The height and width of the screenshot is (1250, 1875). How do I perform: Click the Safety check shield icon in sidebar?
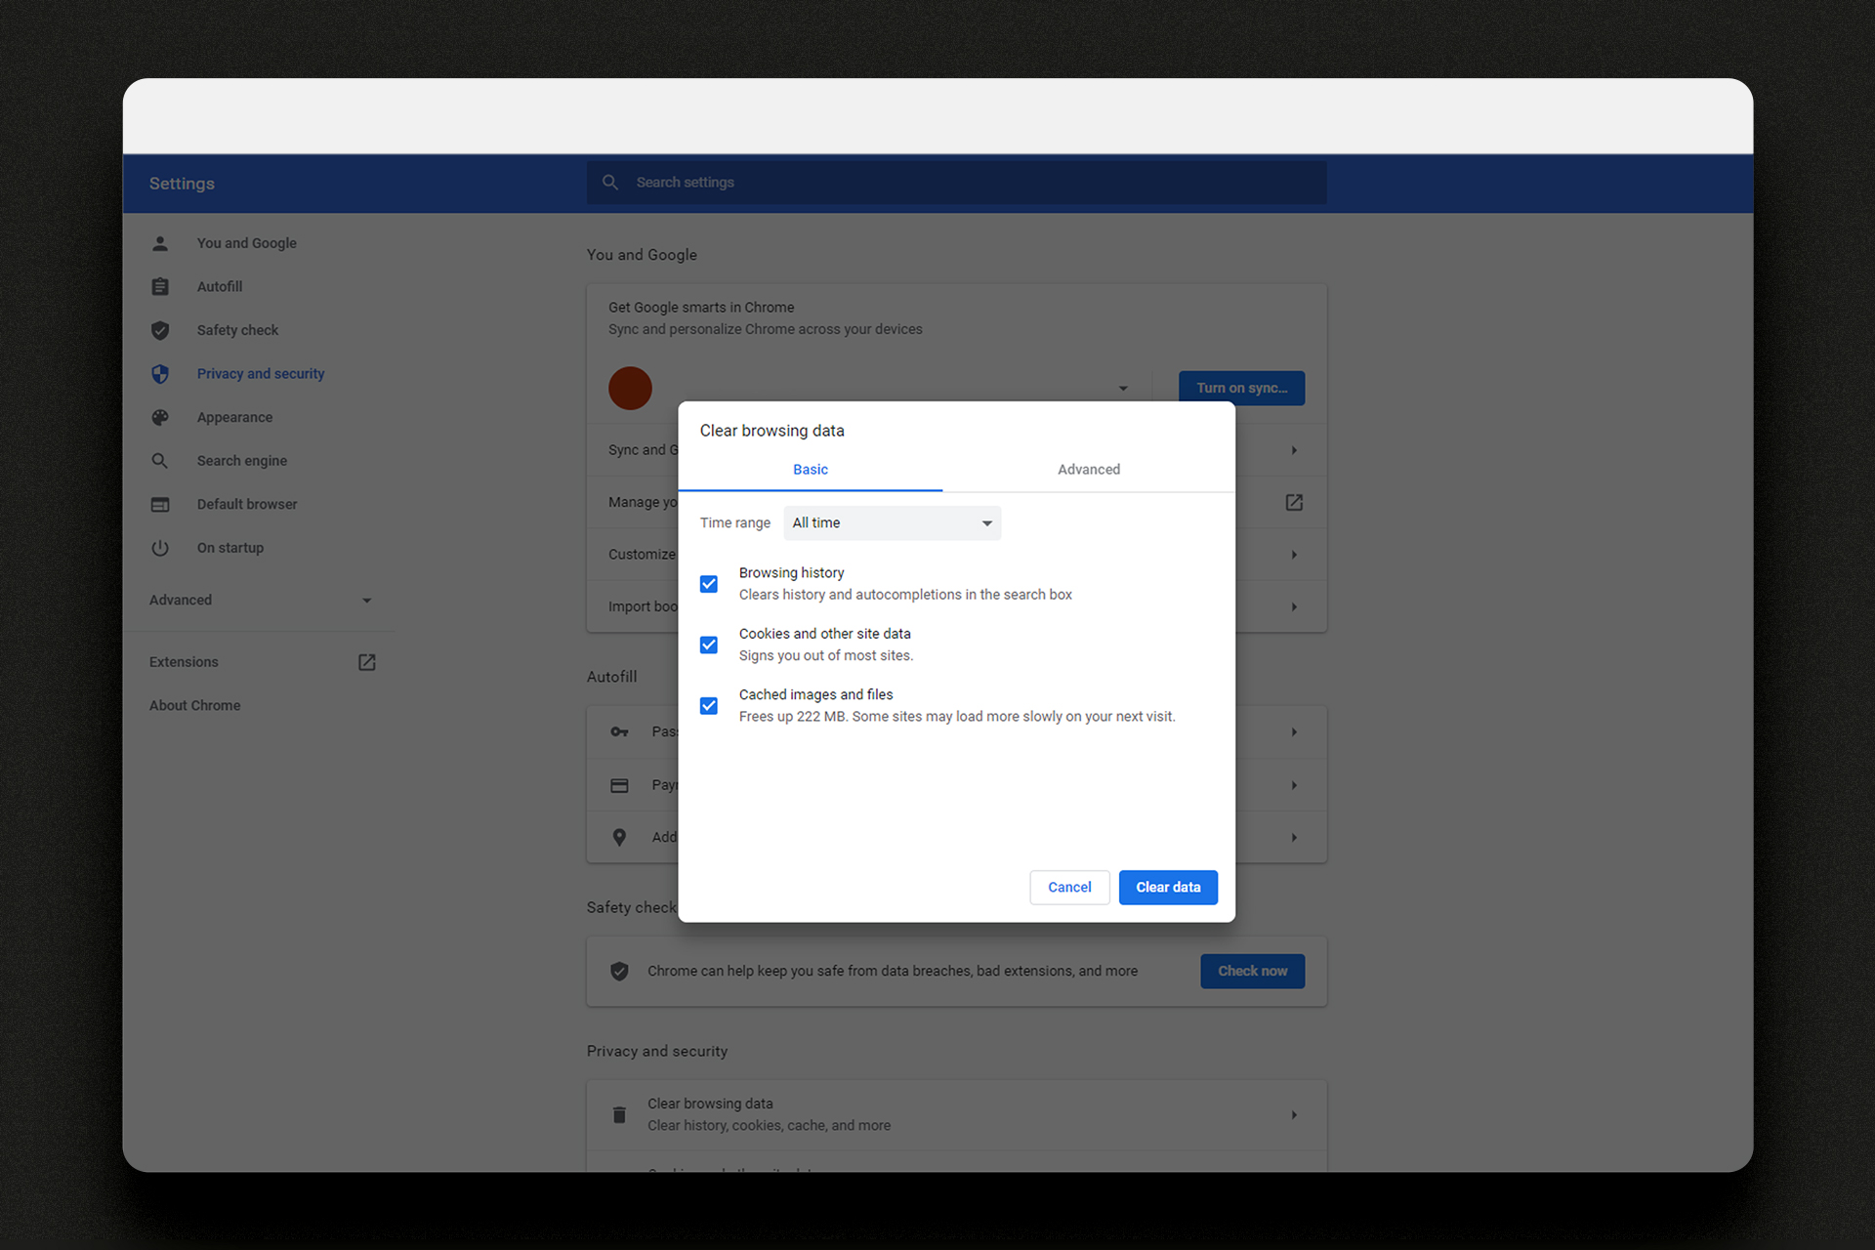tap(160, 330)
